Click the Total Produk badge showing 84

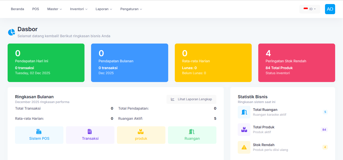click(x=324, y=130)
